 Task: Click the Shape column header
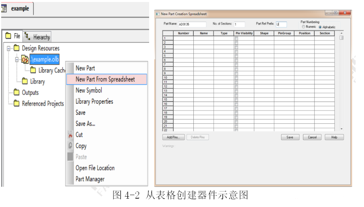click(x=264, y=33)
